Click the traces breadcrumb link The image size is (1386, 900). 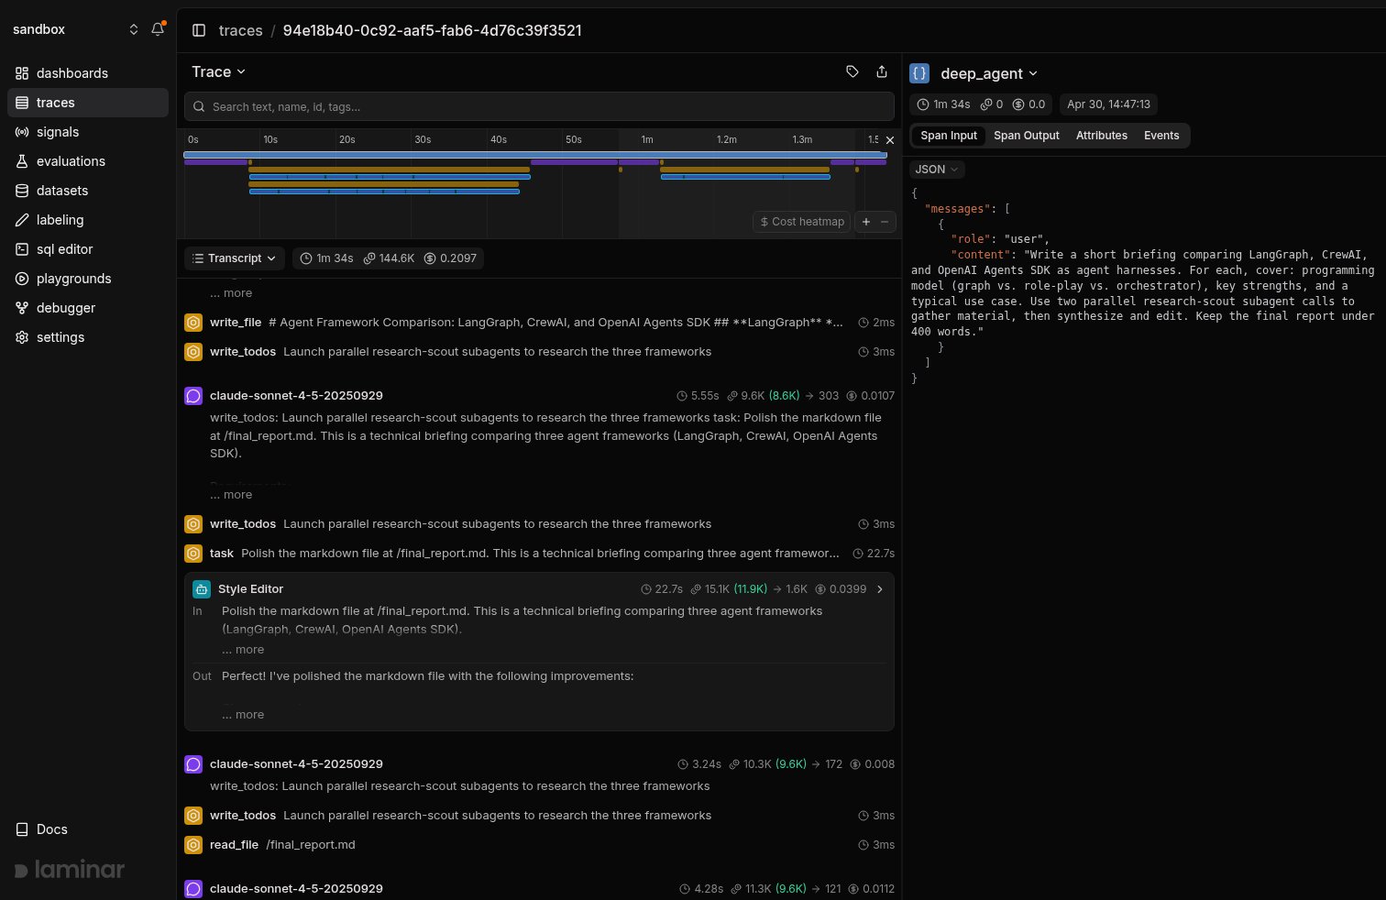pyautogui.click(x=241, y=30)
